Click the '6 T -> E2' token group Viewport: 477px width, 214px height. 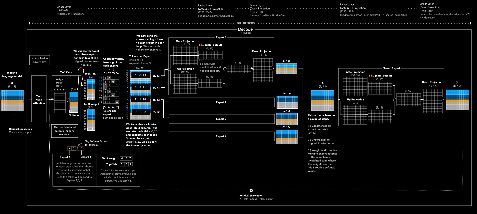pyautogui.click(x=140, y=87)
